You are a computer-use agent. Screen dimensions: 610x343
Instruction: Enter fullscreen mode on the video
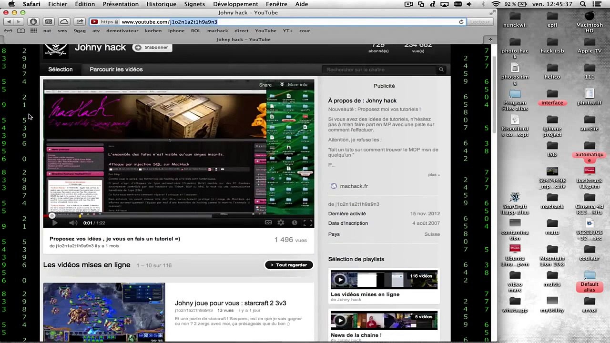pos(308,223)
